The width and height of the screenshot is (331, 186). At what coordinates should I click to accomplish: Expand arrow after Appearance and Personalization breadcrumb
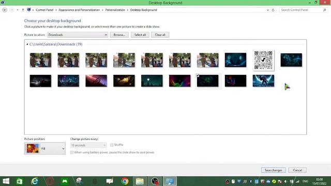(x=102, y=10)
